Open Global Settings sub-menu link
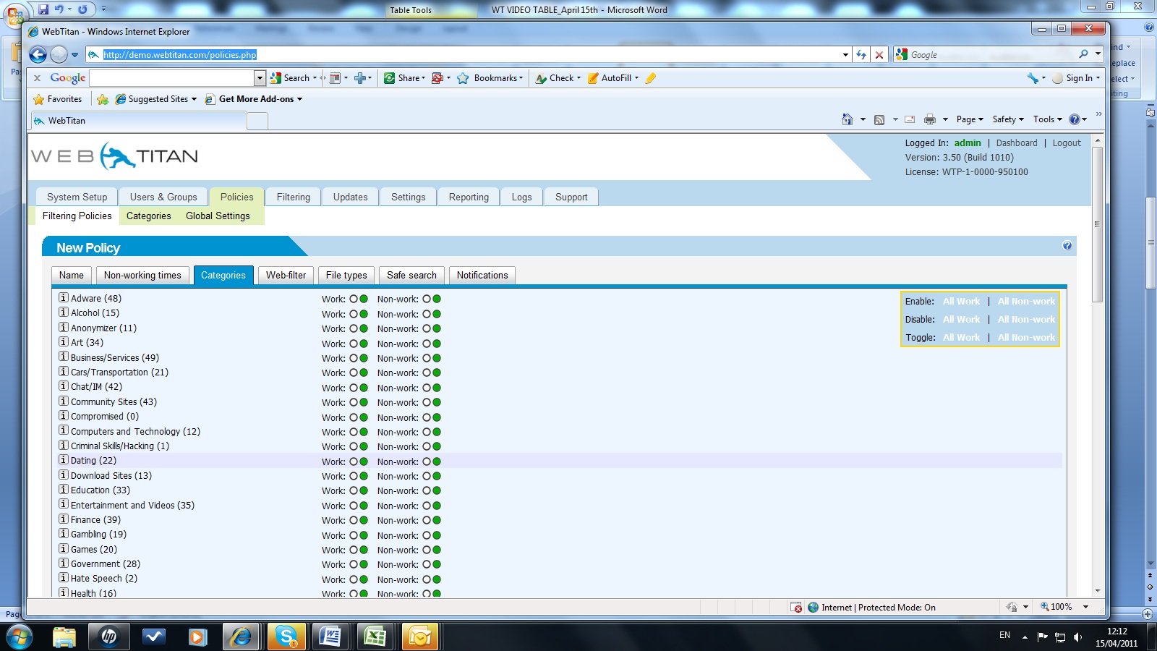Image resolution: width=1157 pixels, height=651 pixels. coord(218,216)
